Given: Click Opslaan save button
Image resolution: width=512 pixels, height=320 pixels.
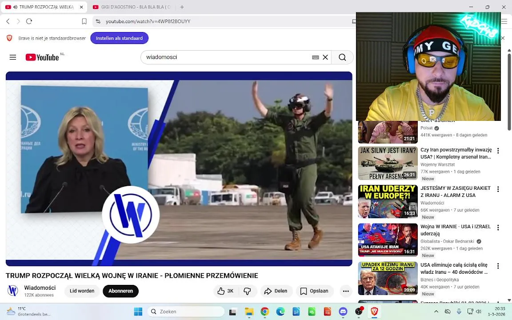Looking at the screenshot, I should coord(315,291).
